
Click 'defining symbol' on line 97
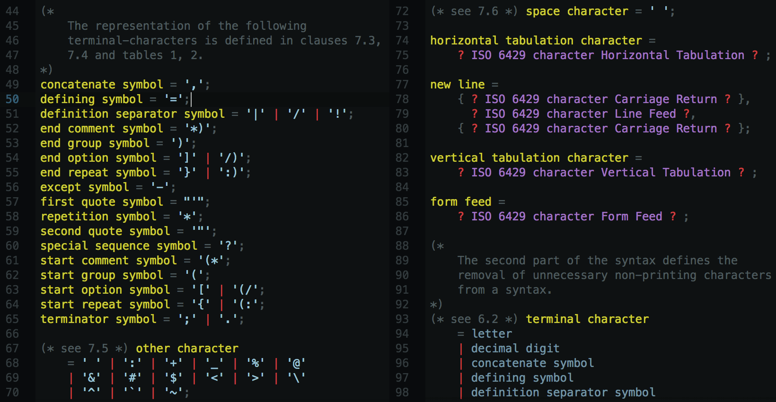point(522,377)
